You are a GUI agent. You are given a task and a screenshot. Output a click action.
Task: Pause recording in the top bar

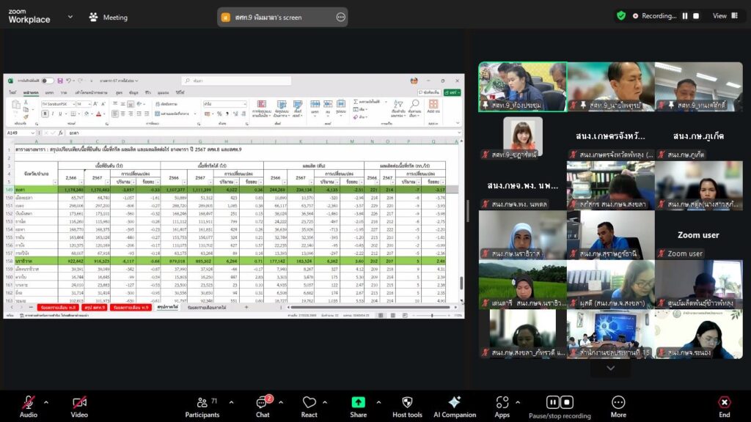coord(685,15)
